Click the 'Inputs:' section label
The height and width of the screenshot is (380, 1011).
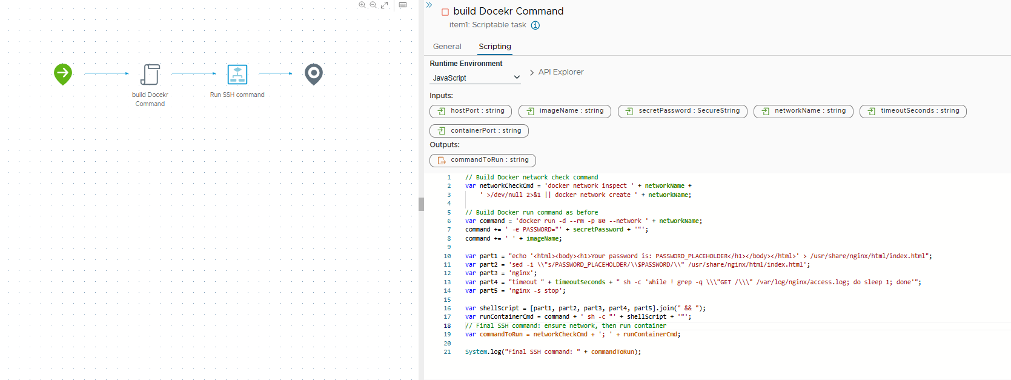441,96
